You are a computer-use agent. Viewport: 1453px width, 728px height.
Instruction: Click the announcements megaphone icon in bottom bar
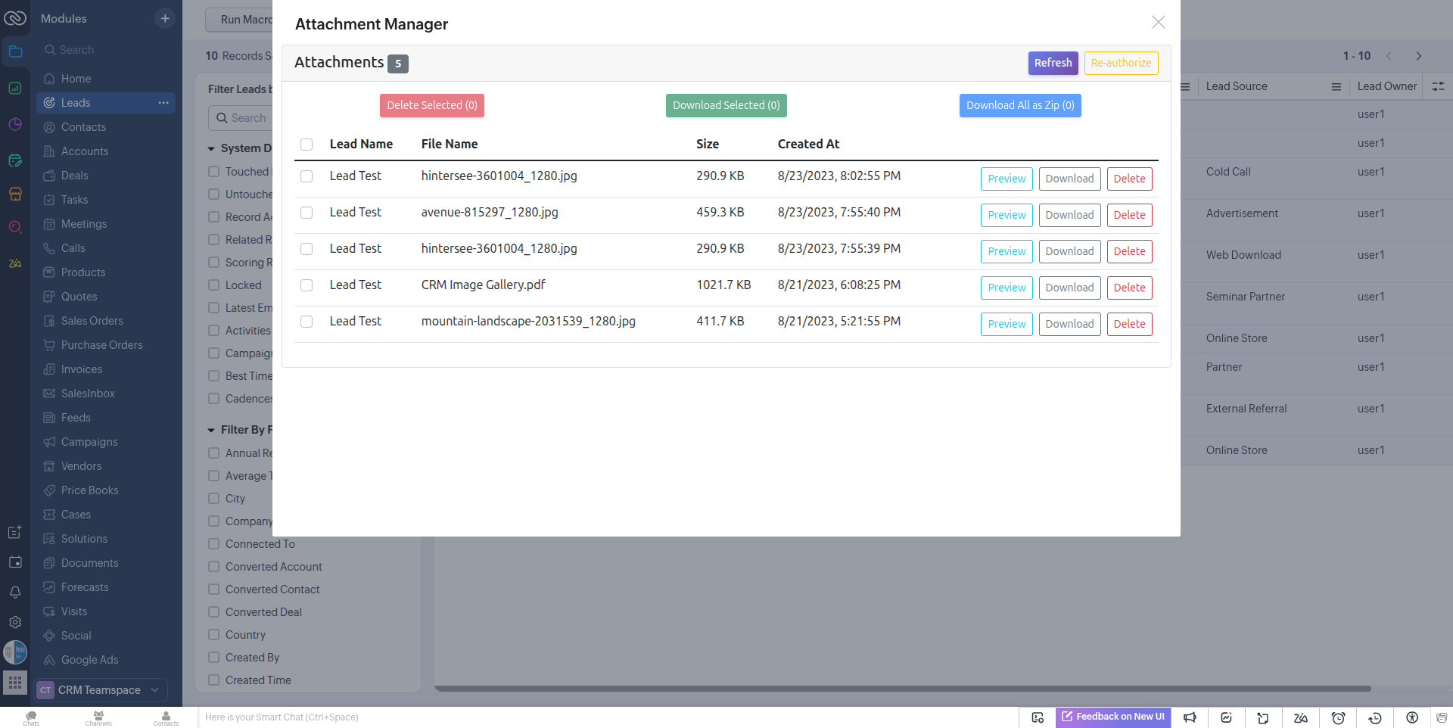pyautogui.click(x=1190, y=717)
